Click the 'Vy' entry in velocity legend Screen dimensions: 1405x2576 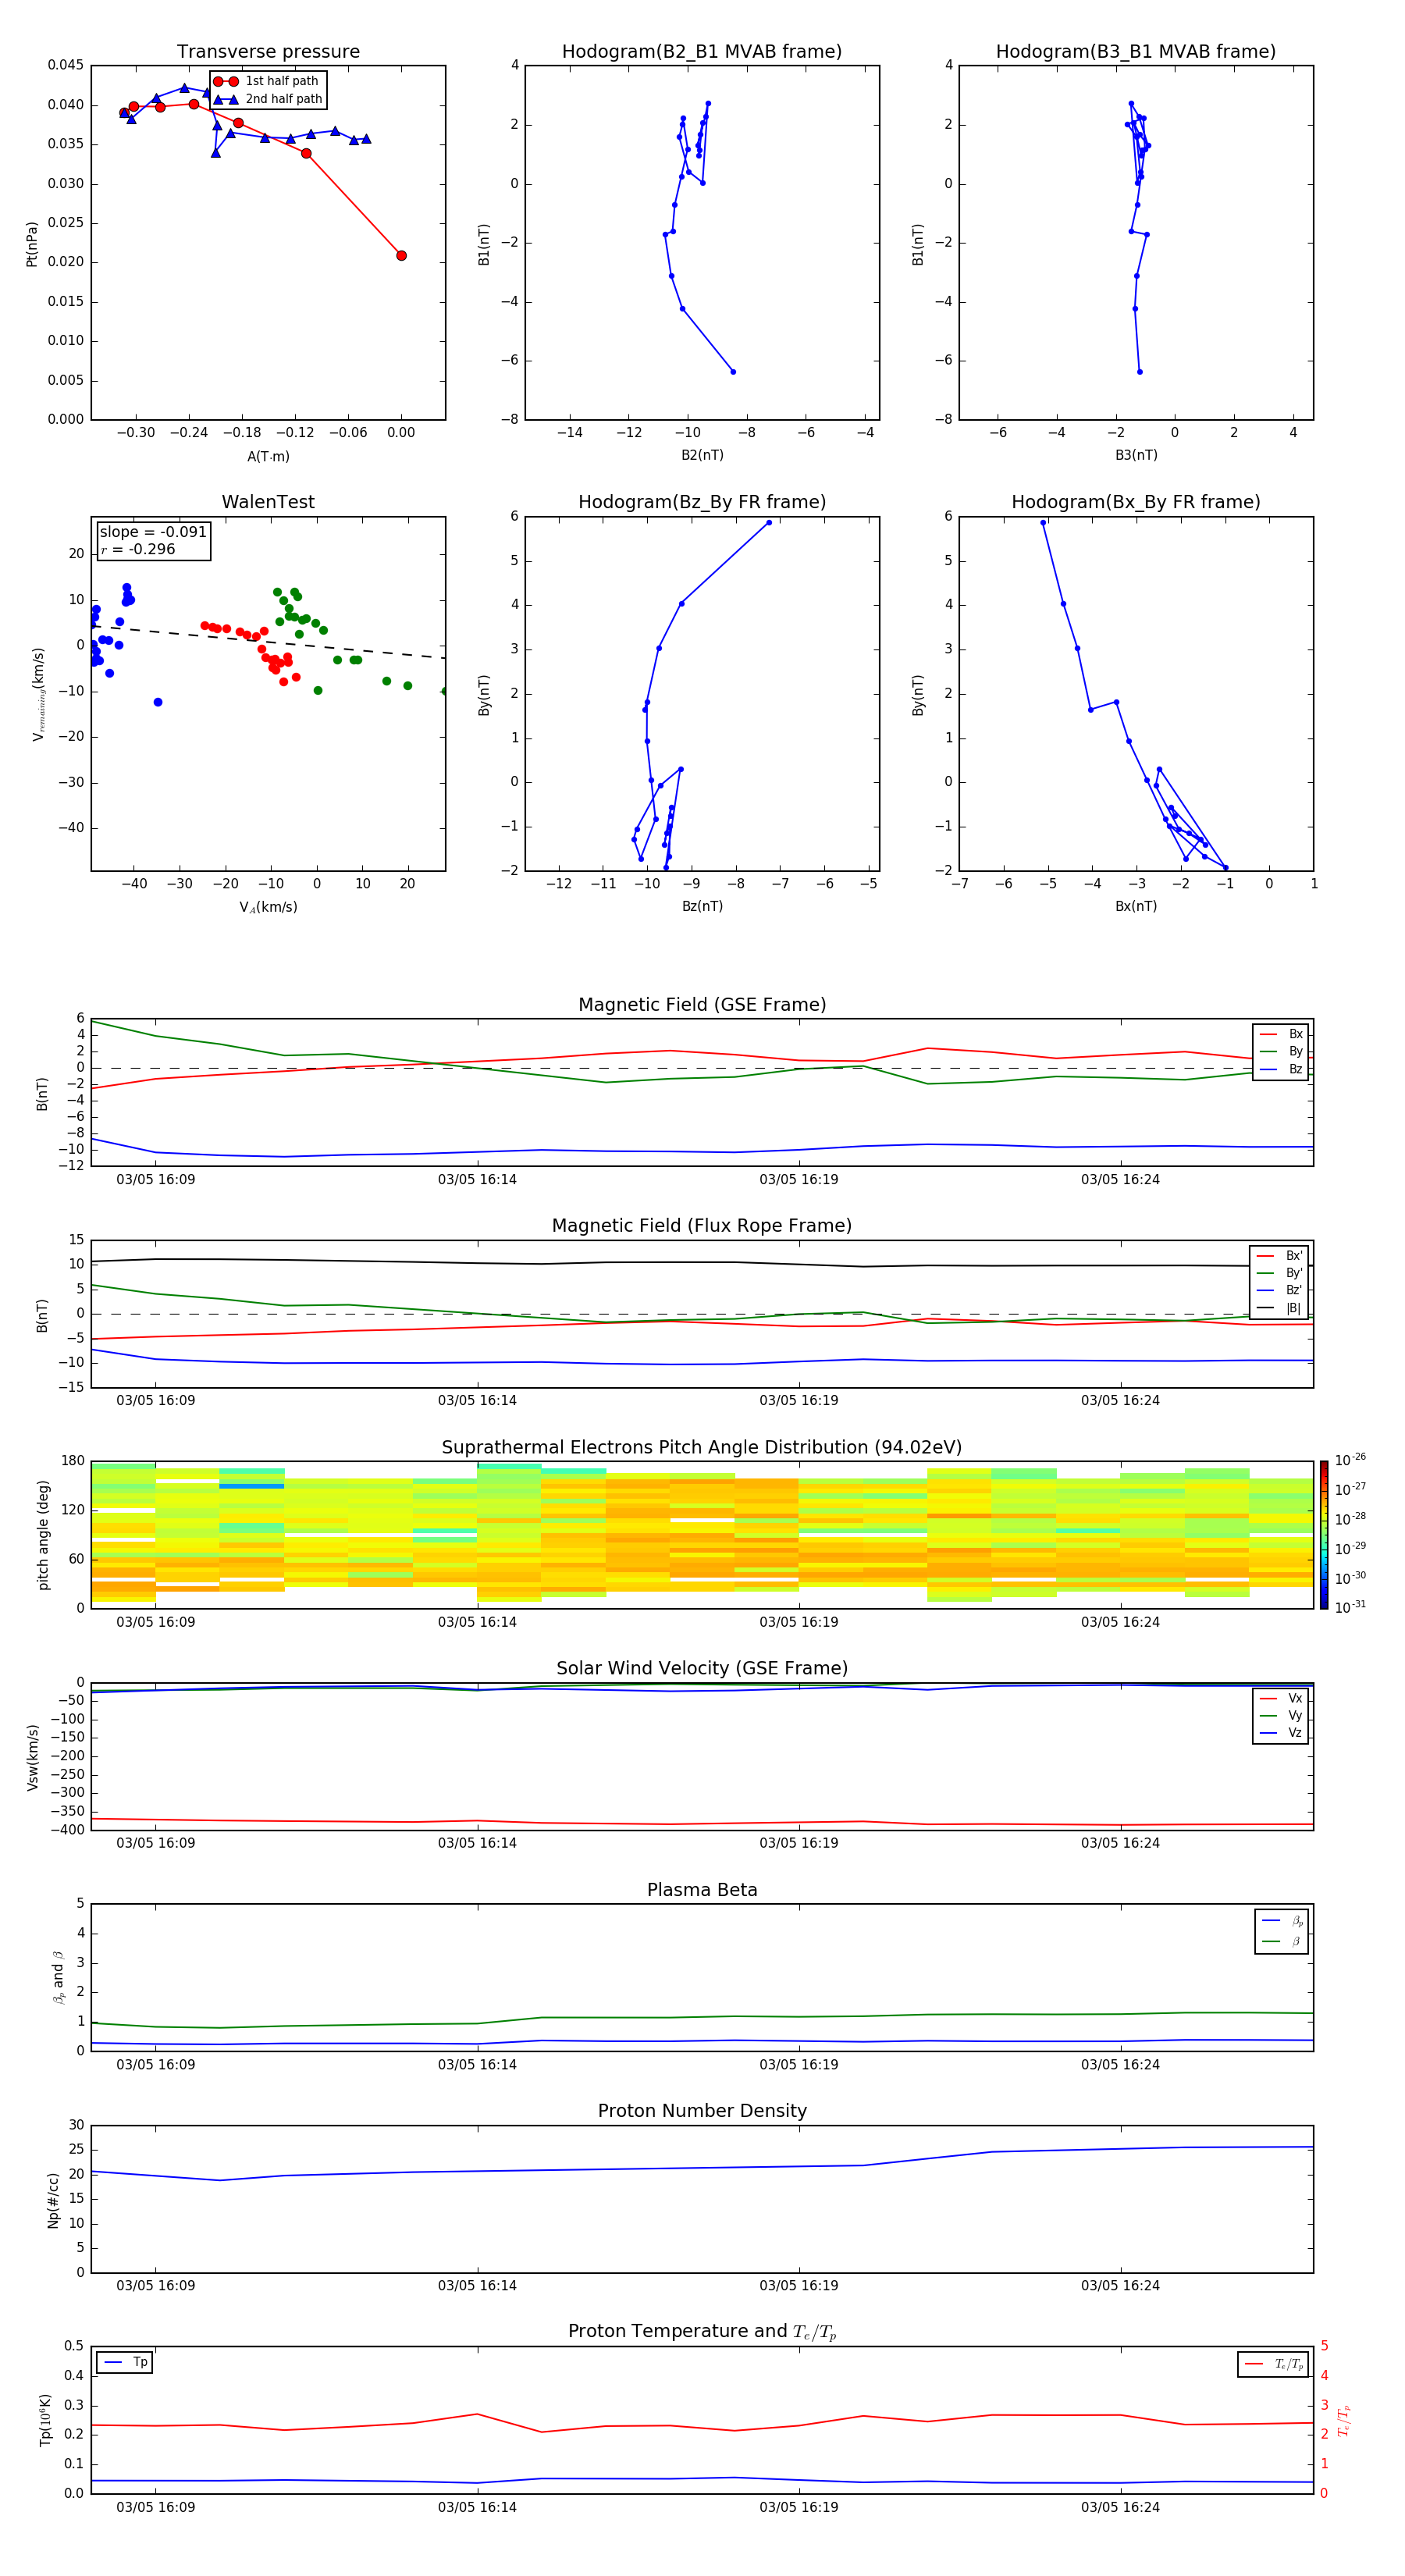pyautogui.click(x=1281, y=1716)
